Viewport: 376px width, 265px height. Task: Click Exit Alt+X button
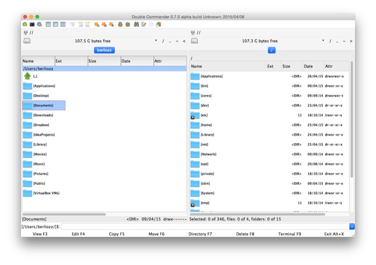[x=334, y=234]
